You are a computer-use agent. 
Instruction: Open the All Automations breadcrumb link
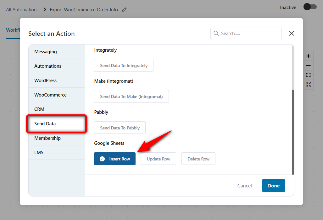22,9
